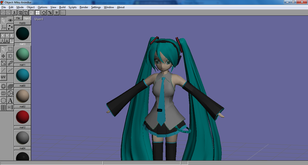This screenshot has height=165, width=308.
Task: Click the H bar tool icon
Action: click(10, 107)
